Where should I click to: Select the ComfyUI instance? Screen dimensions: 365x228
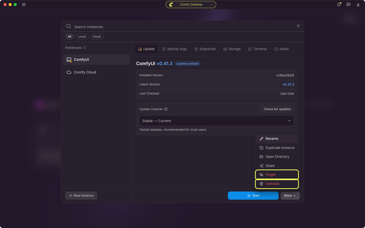(96, 60)
